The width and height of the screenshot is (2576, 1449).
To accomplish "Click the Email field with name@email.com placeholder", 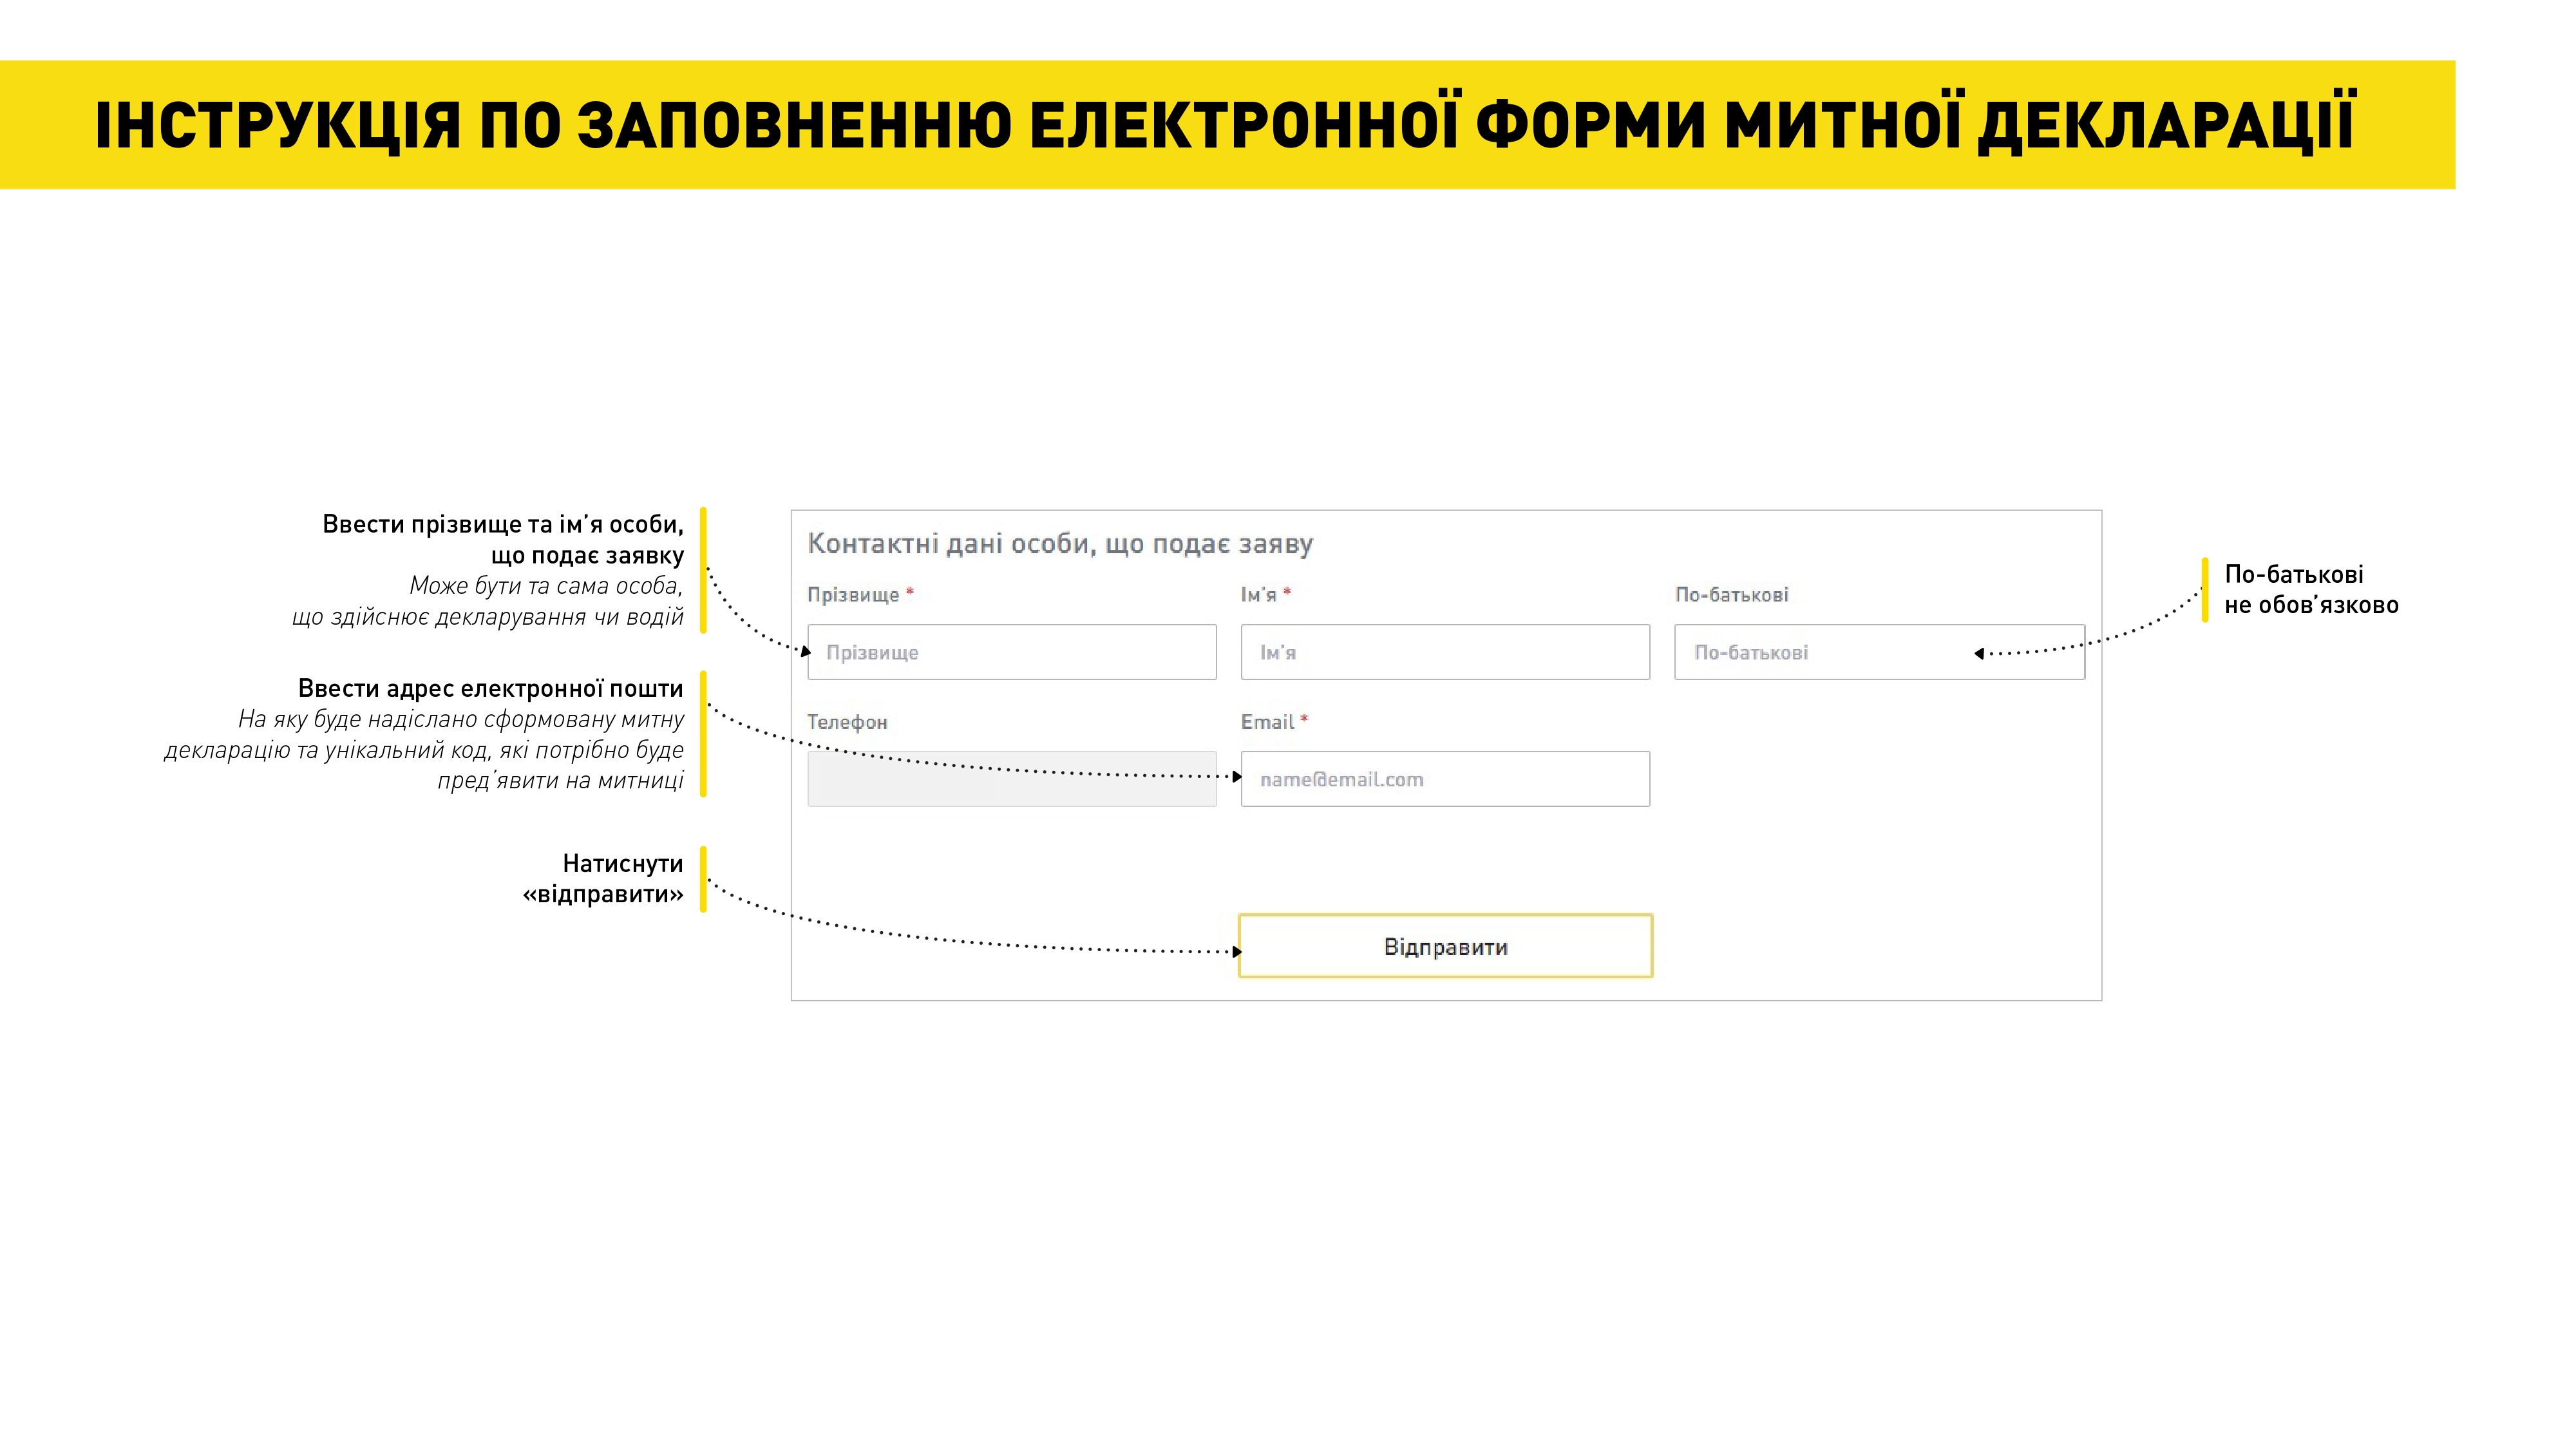I will click(1445, 779).
